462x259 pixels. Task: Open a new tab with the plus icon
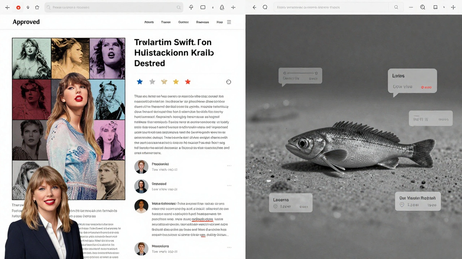(233, 7)
